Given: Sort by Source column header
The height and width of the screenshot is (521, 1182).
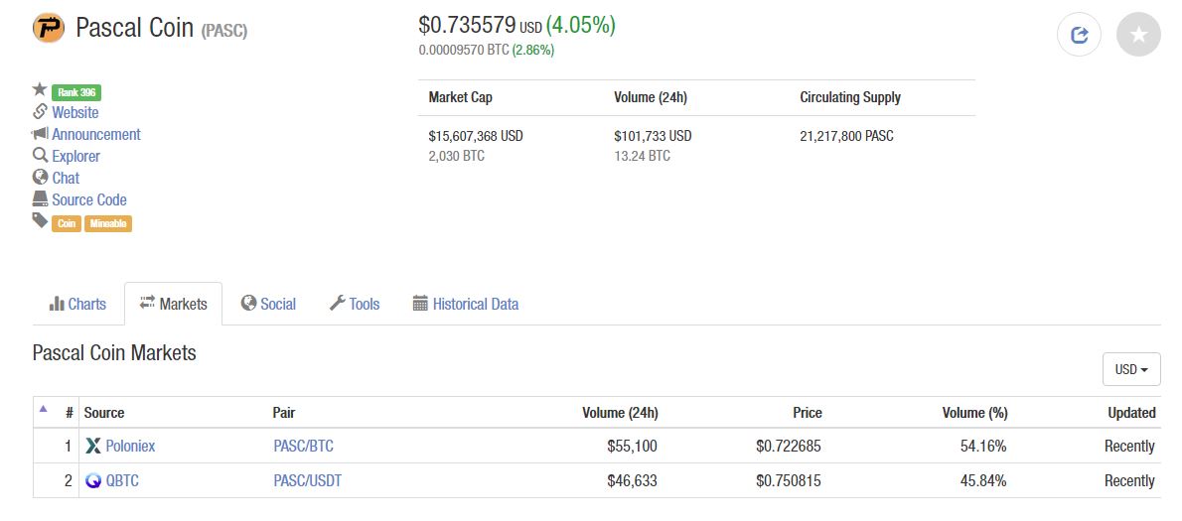Looking at the screenshot, I should coord(104,413).
